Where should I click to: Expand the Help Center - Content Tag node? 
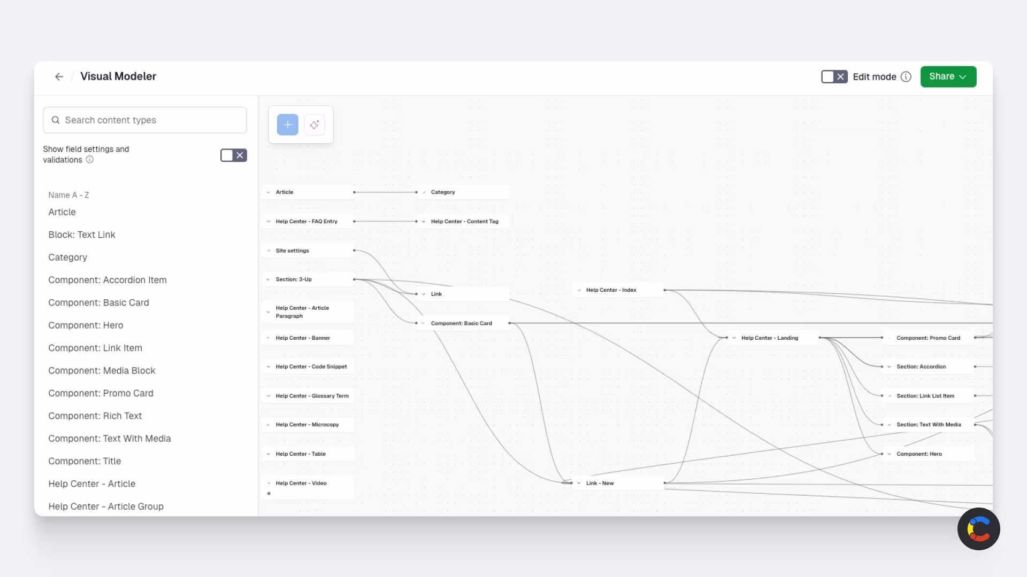(424, 221)
